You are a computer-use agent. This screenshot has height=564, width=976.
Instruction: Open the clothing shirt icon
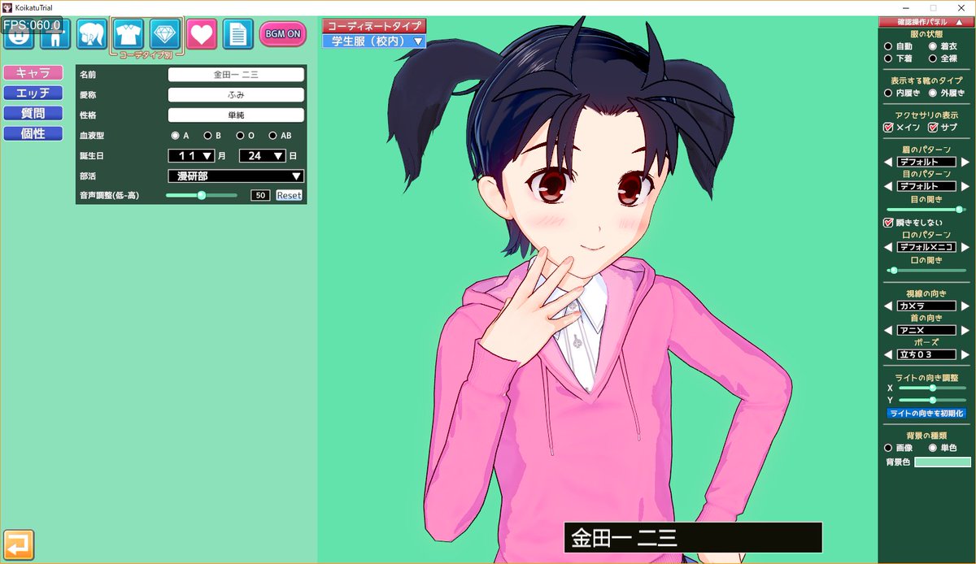coord(129,34)
